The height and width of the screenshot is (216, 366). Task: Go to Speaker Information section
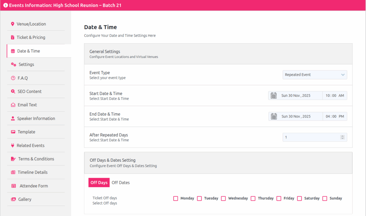point(36,119)
